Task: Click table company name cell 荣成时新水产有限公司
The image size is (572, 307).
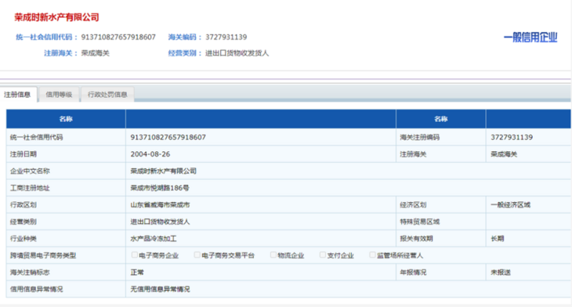Action: click(164, 171)
